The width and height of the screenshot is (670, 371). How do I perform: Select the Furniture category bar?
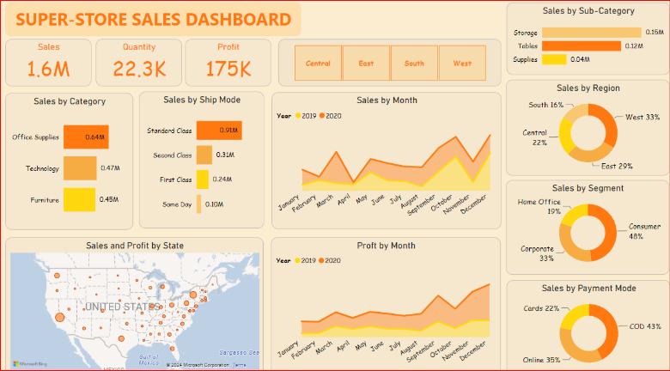(x=78, y=200)
